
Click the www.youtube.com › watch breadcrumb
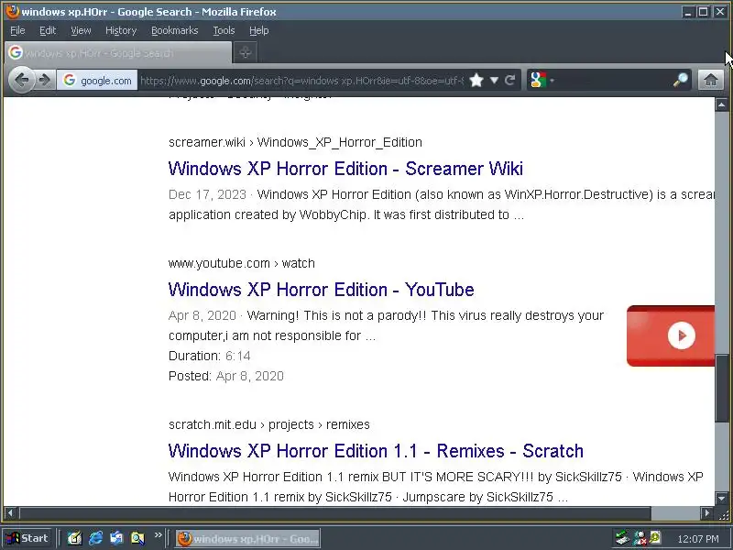(242, 263)
